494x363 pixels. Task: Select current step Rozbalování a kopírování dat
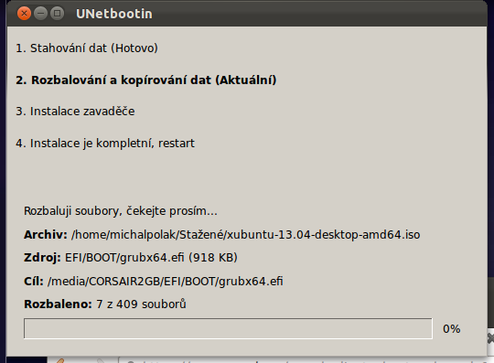146,80
